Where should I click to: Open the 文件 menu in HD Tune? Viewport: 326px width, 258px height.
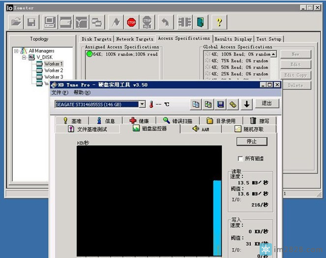(x=59, y=93)
